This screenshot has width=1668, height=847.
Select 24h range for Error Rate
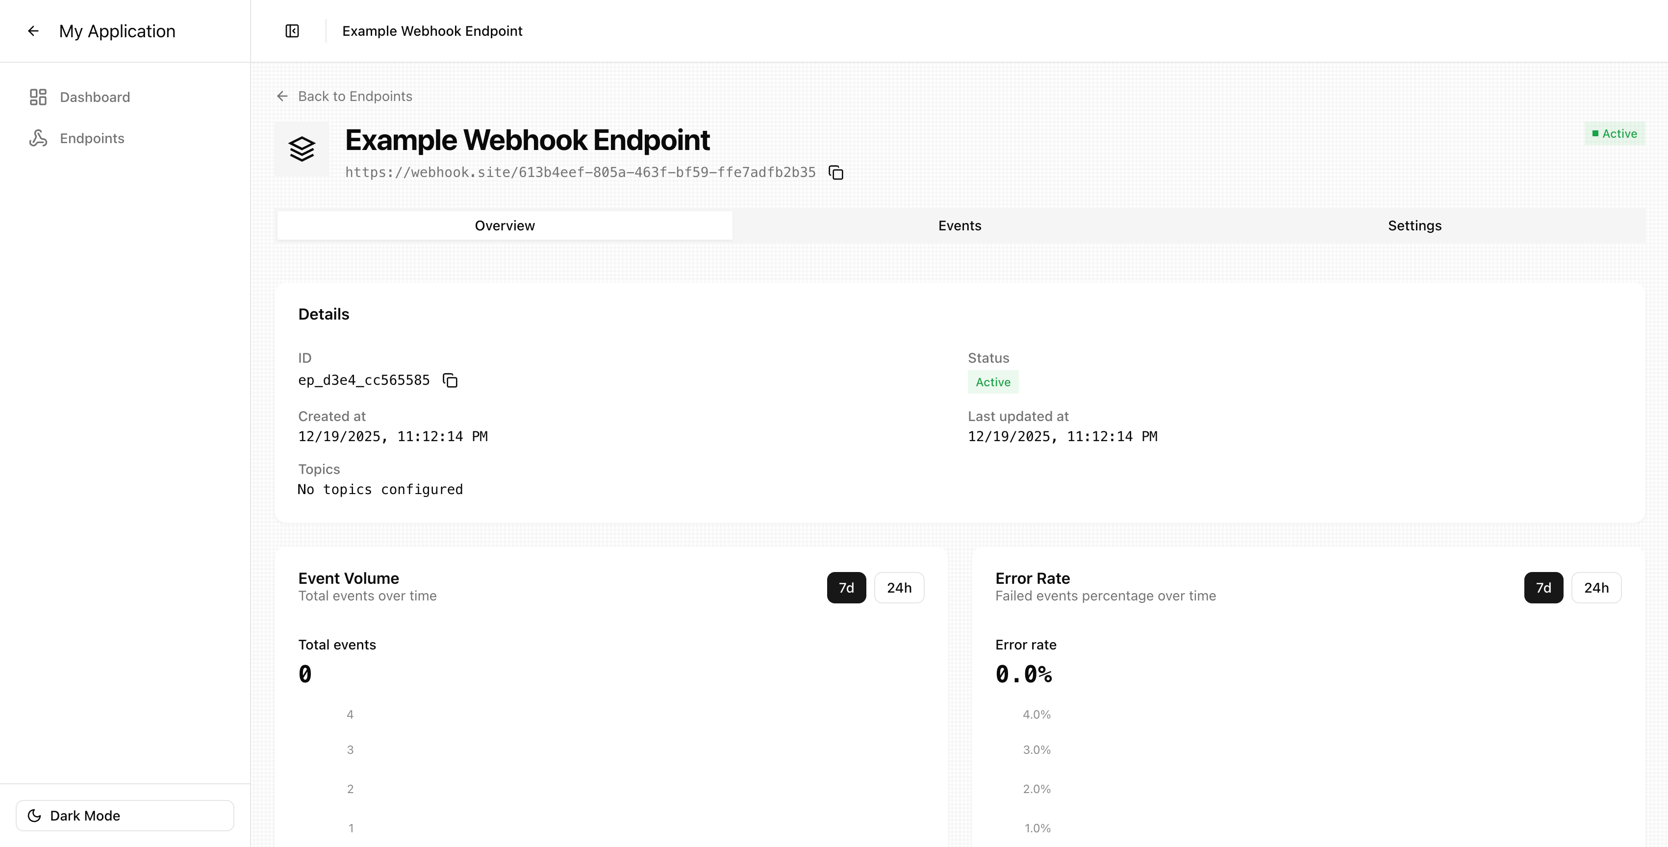(x=1596, y=587)
